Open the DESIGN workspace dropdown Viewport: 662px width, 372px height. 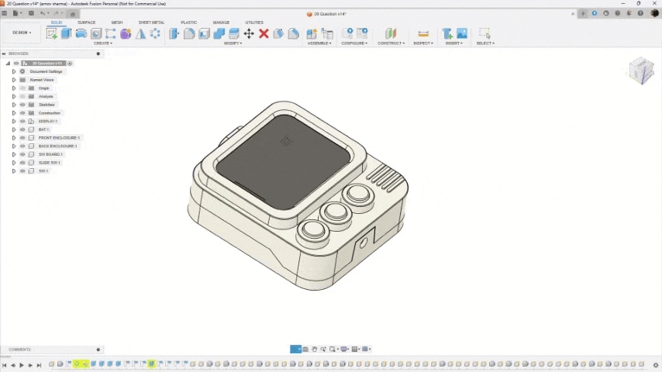pyautogui.click(x=20, y=33)
